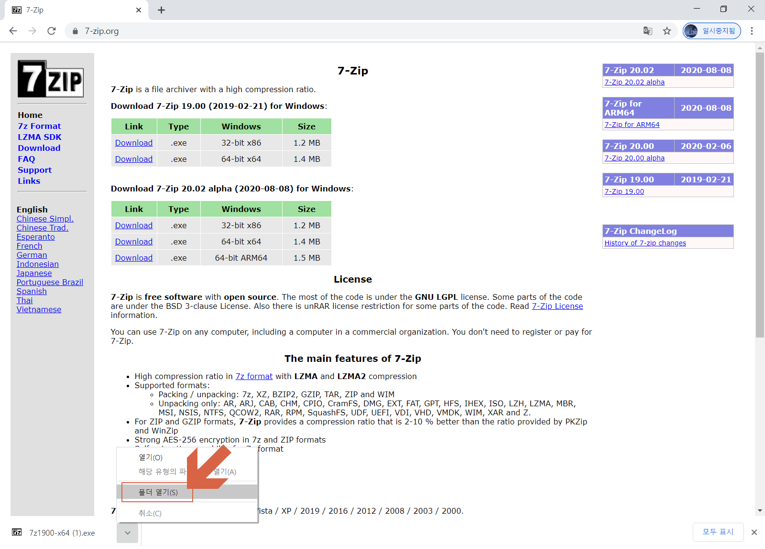
Task: Open the 7-Zip License link
Action: click(x=557, y=306)
